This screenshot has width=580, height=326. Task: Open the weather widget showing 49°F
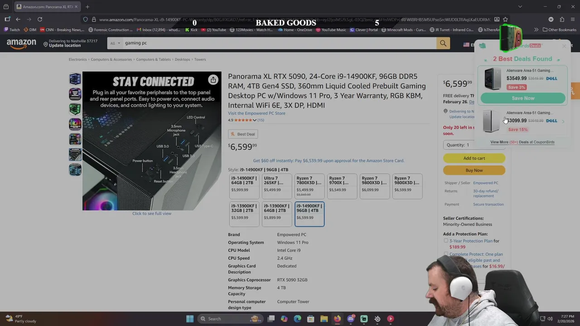20,319
